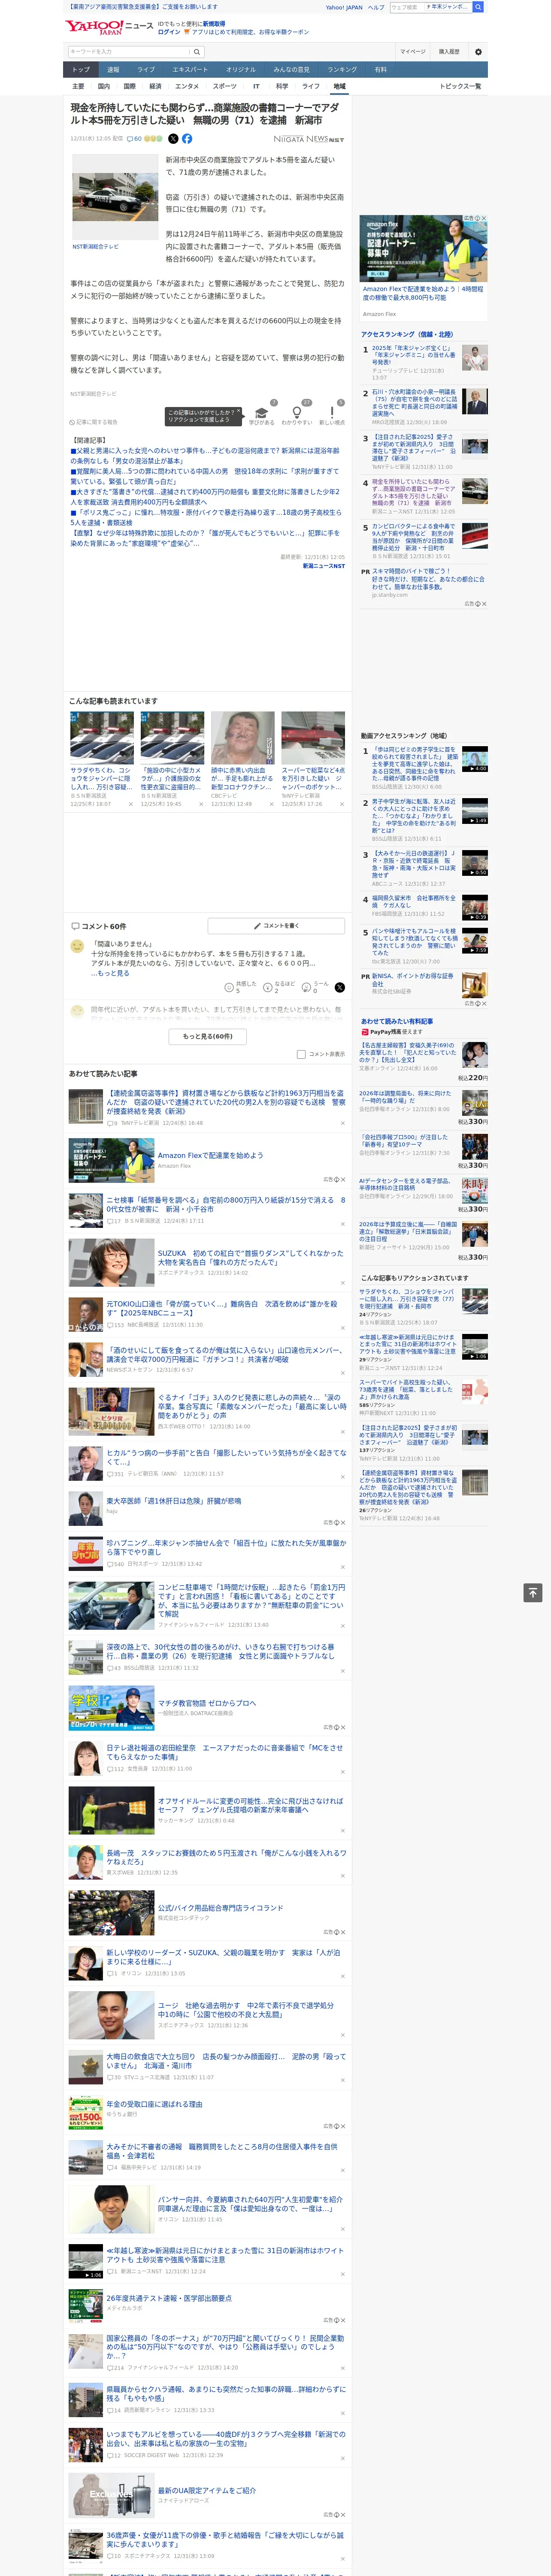This screenshot has width=551, height=2576.
Task: React with わかりやすい lightbulb icon
Action: [297, 413]
